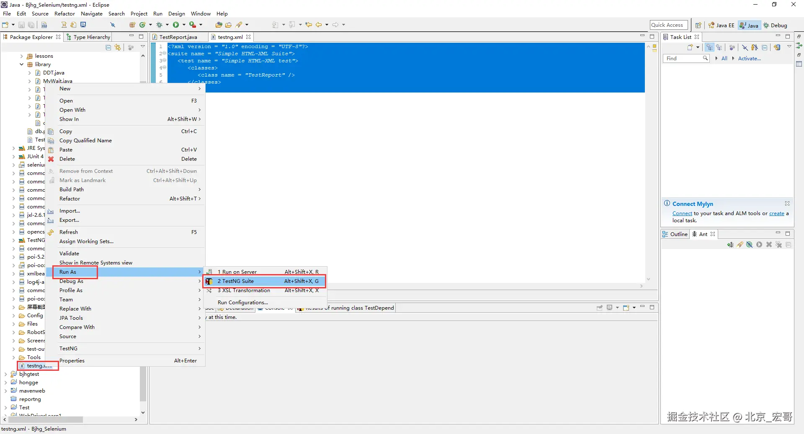
Task: Expand the DDT.java tree node
Action: (x=30, y=73)
